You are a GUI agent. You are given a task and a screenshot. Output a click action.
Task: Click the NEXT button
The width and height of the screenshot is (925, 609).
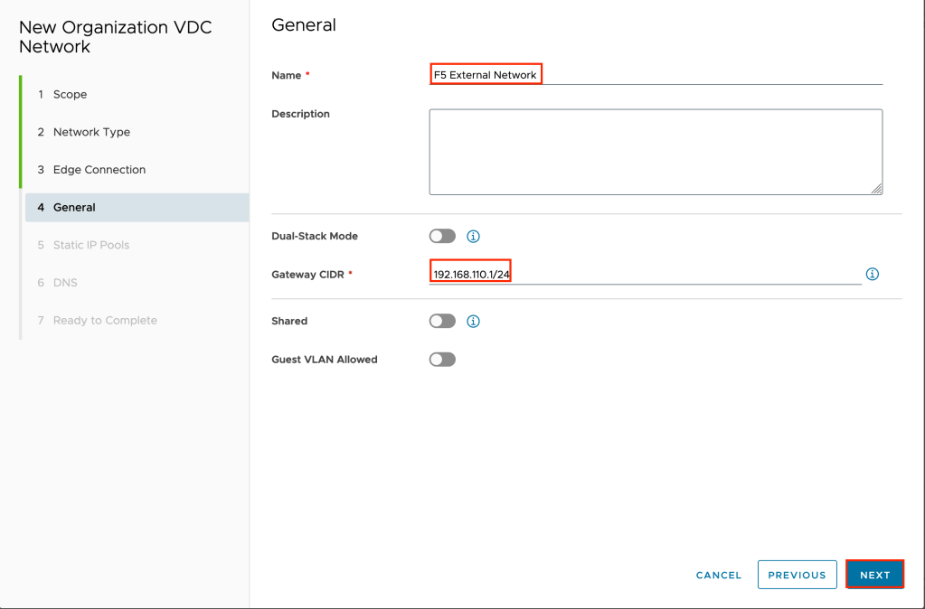click(874, 575)
